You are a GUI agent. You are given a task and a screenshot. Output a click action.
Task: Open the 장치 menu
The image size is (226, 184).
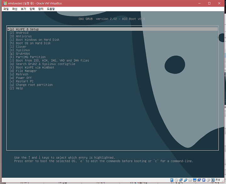[x=41, y=9]
